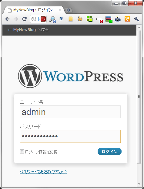The image size is (144, 189).
Task: Open a new tab with plus button
Action: [69, 10]
